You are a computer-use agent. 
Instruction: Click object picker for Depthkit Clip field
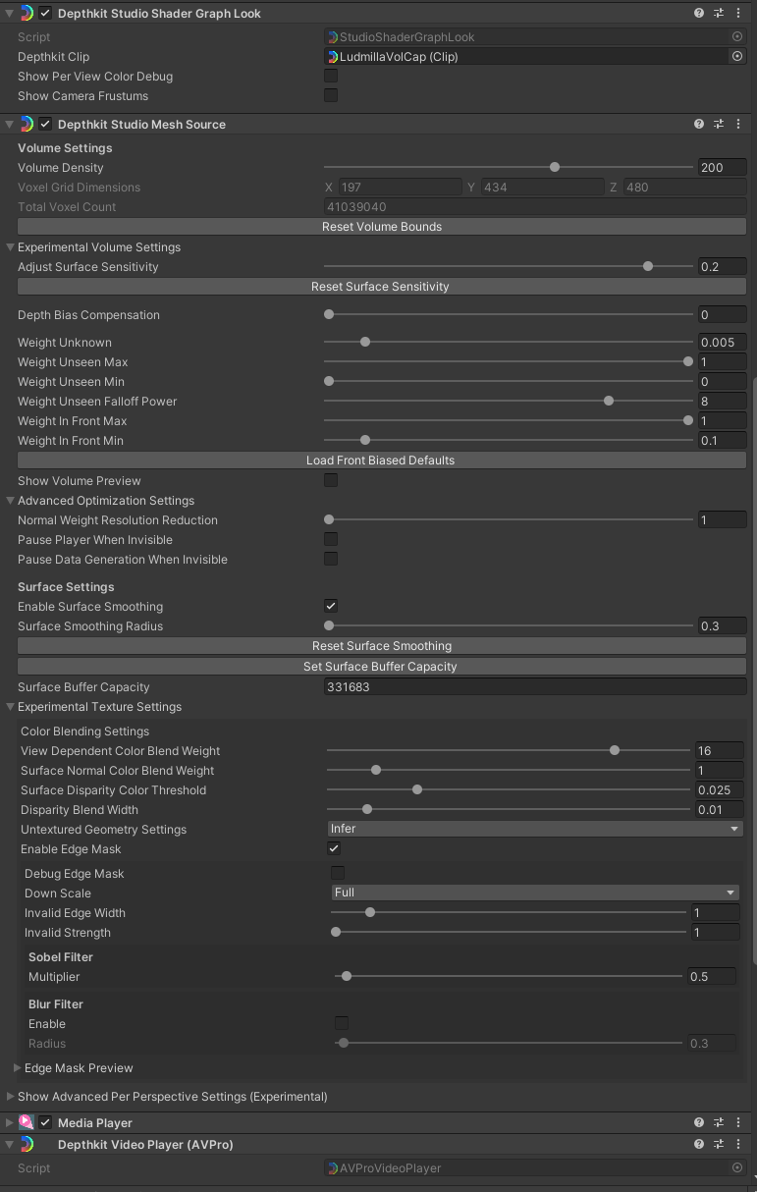click(x=737, y=57)
